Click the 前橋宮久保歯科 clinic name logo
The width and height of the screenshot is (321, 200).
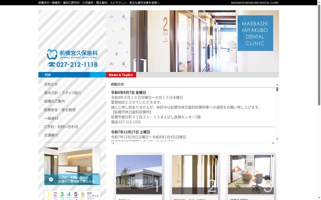78,54
